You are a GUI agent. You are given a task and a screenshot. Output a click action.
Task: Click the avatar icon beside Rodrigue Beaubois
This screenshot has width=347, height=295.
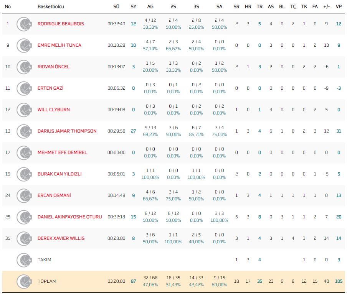24,24
